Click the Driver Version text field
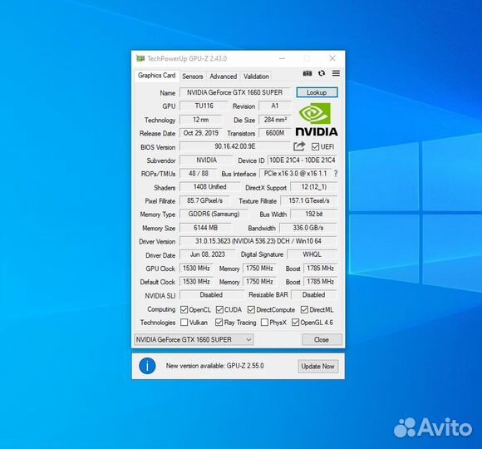The image size is (482, 449). (258, 241)
